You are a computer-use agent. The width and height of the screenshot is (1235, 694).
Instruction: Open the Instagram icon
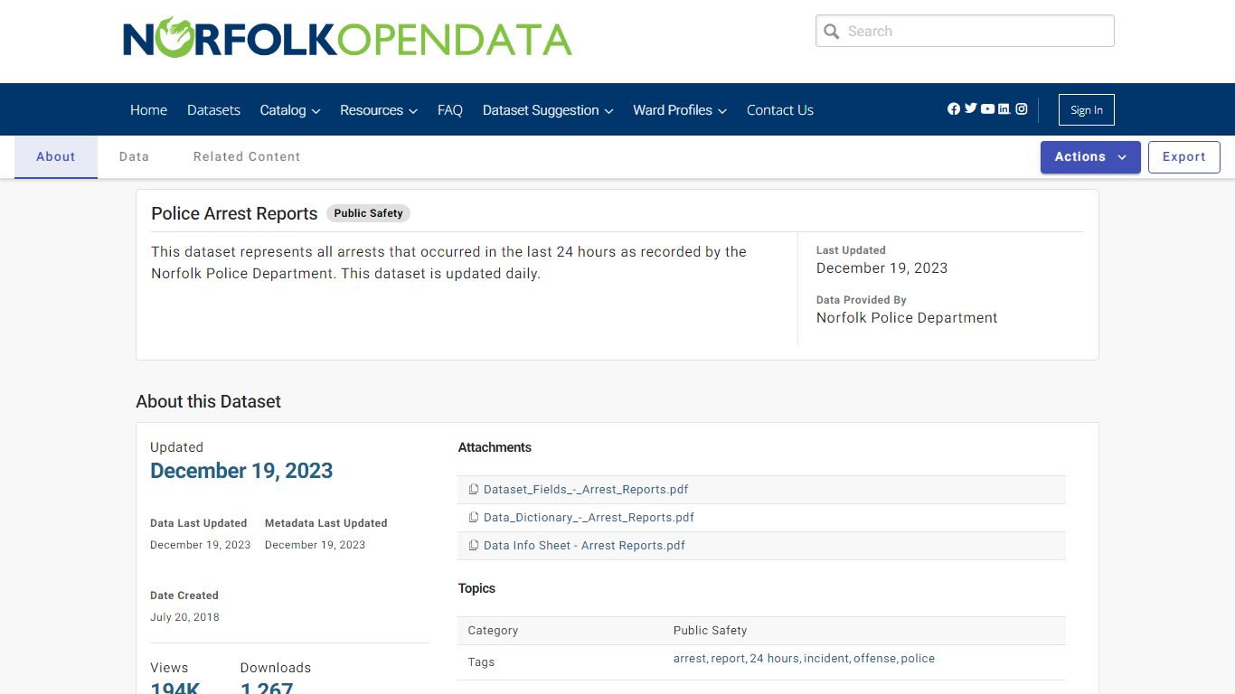(x=1021, y=108)
